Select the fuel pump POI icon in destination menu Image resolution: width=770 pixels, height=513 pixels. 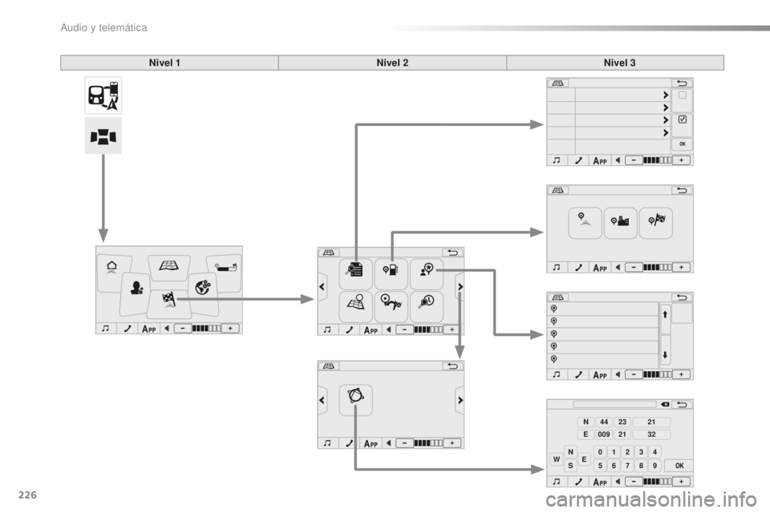pyautogui.click(x=391, y=269)
